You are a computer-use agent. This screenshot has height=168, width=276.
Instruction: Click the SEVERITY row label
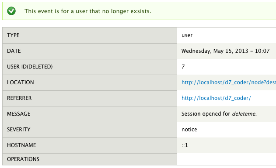pyautogui.click(x=19, y=129)
